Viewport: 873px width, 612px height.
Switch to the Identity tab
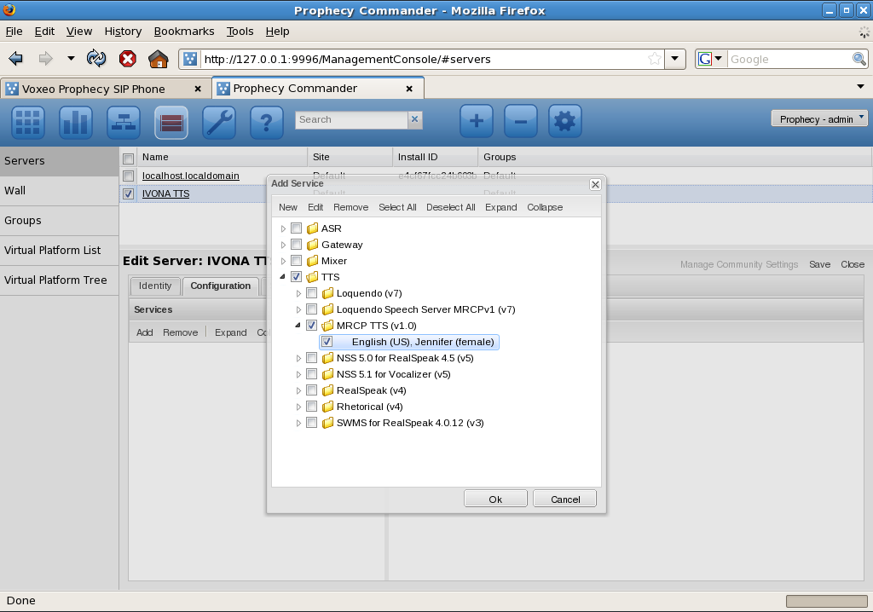click(x=155, y=286)
